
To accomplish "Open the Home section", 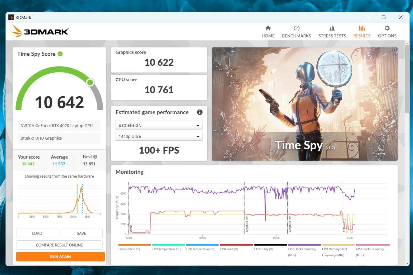I will [268, 32].
